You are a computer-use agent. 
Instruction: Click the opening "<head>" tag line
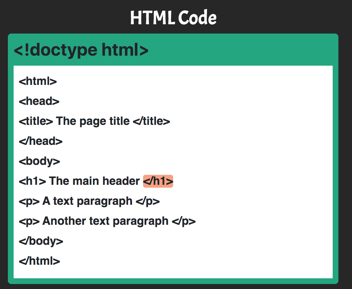pyautogui.click(x=39, y=101)
